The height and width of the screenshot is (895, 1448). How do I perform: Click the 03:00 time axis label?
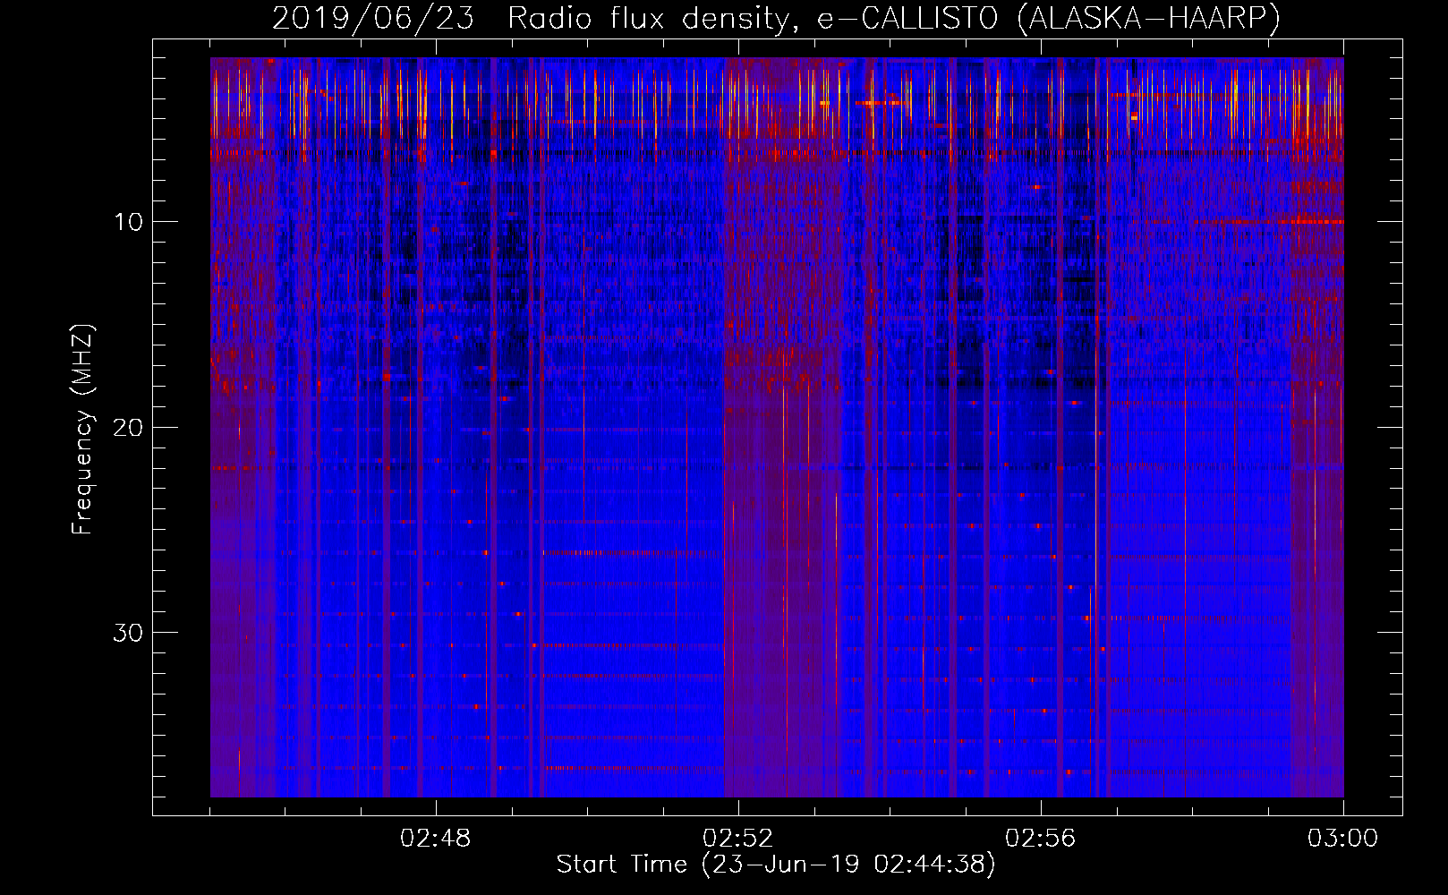click(x=1342, y=839)
